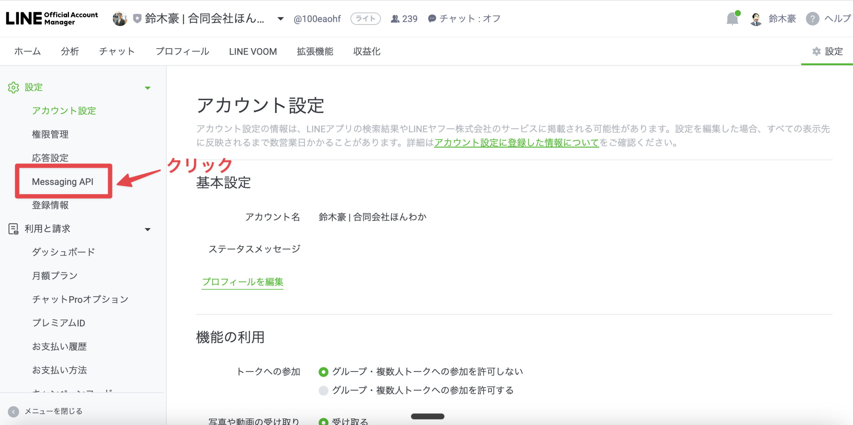The image size is (853, 425).
Task: Click the notification bell icon
Action: 732,19
